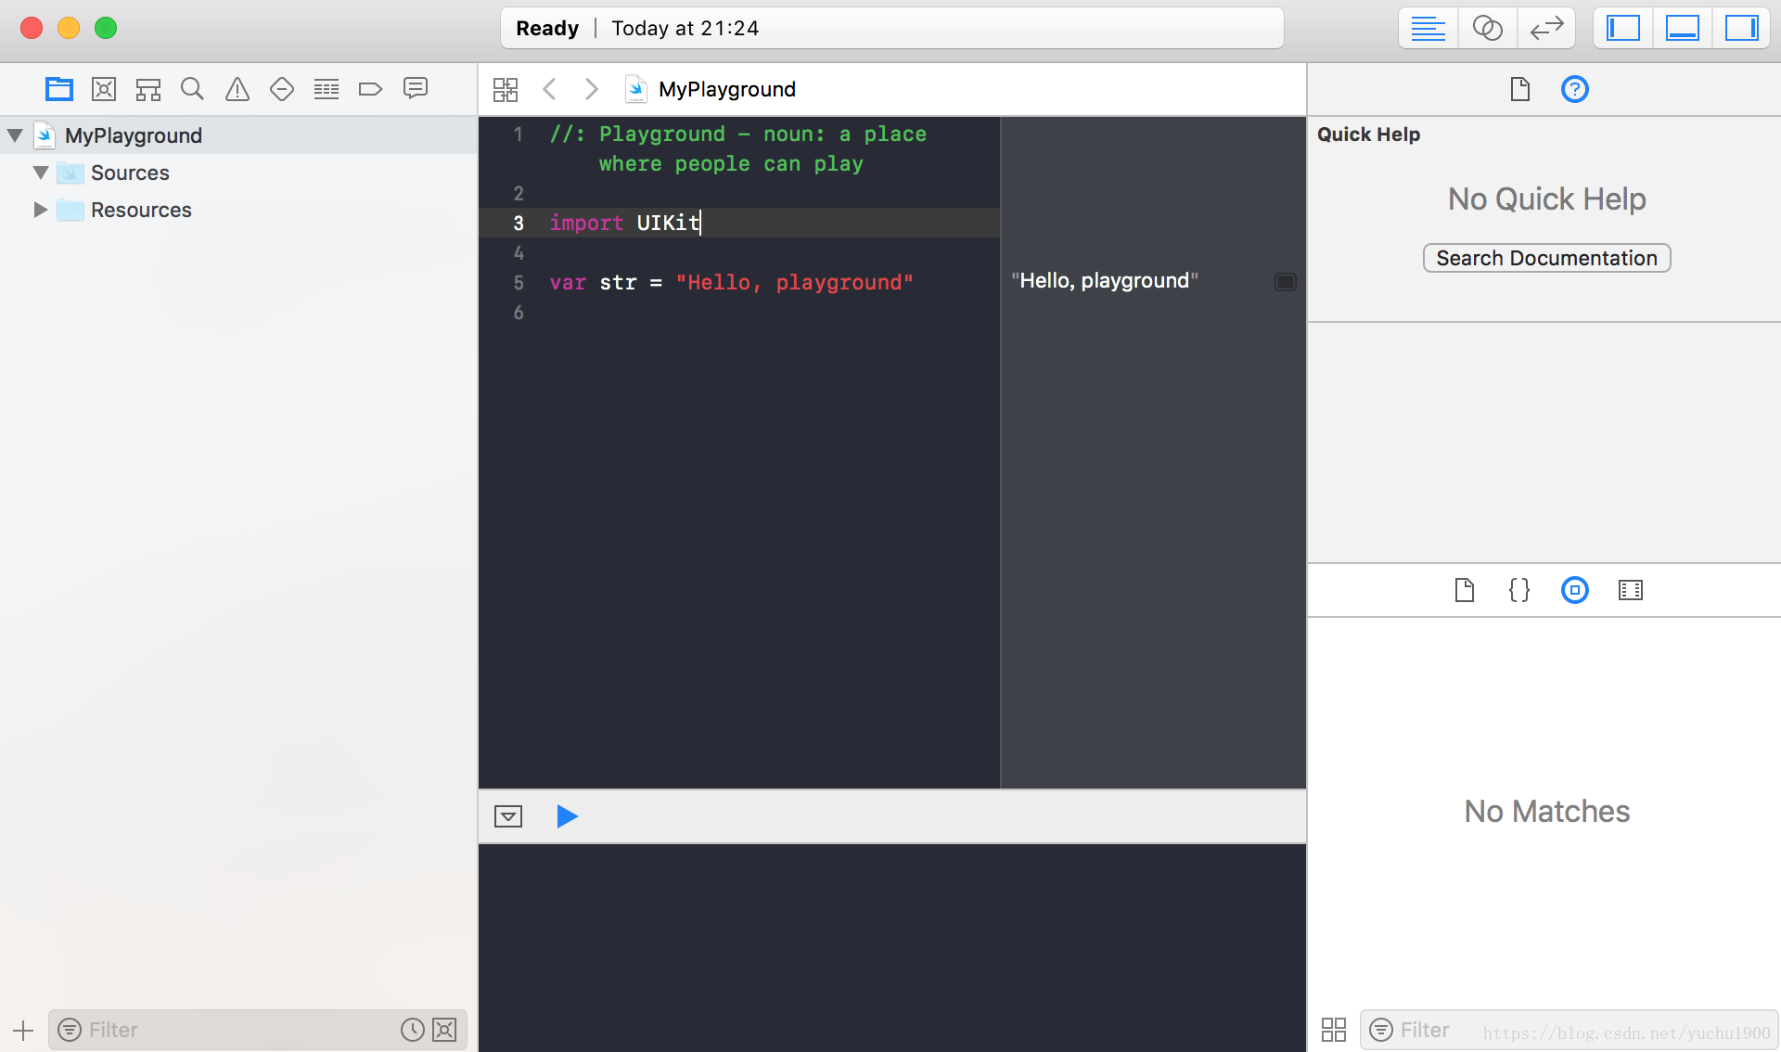The width and height of the screenshot is (1781, 1052).
Task: Filter by recently edited files
Action: (412, 1030)
